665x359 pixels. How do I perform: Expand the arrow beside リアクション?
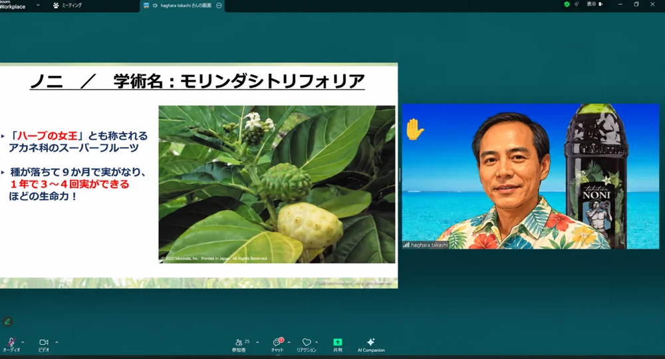pos(317,342)
